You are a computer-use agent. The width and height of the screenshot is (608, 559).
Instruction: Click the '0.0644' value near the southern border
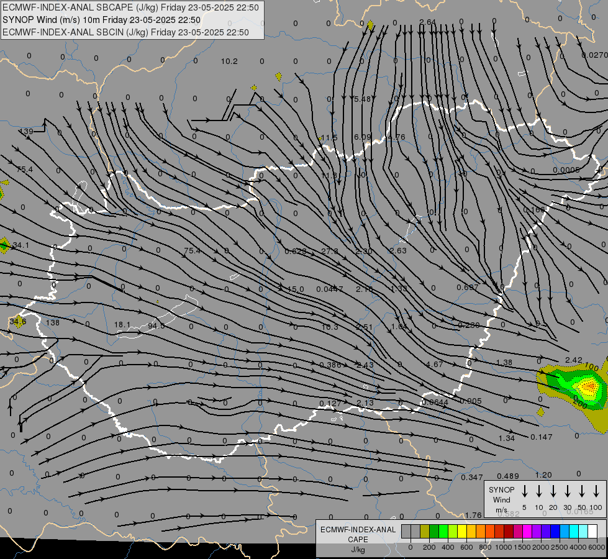coord(435,402)
